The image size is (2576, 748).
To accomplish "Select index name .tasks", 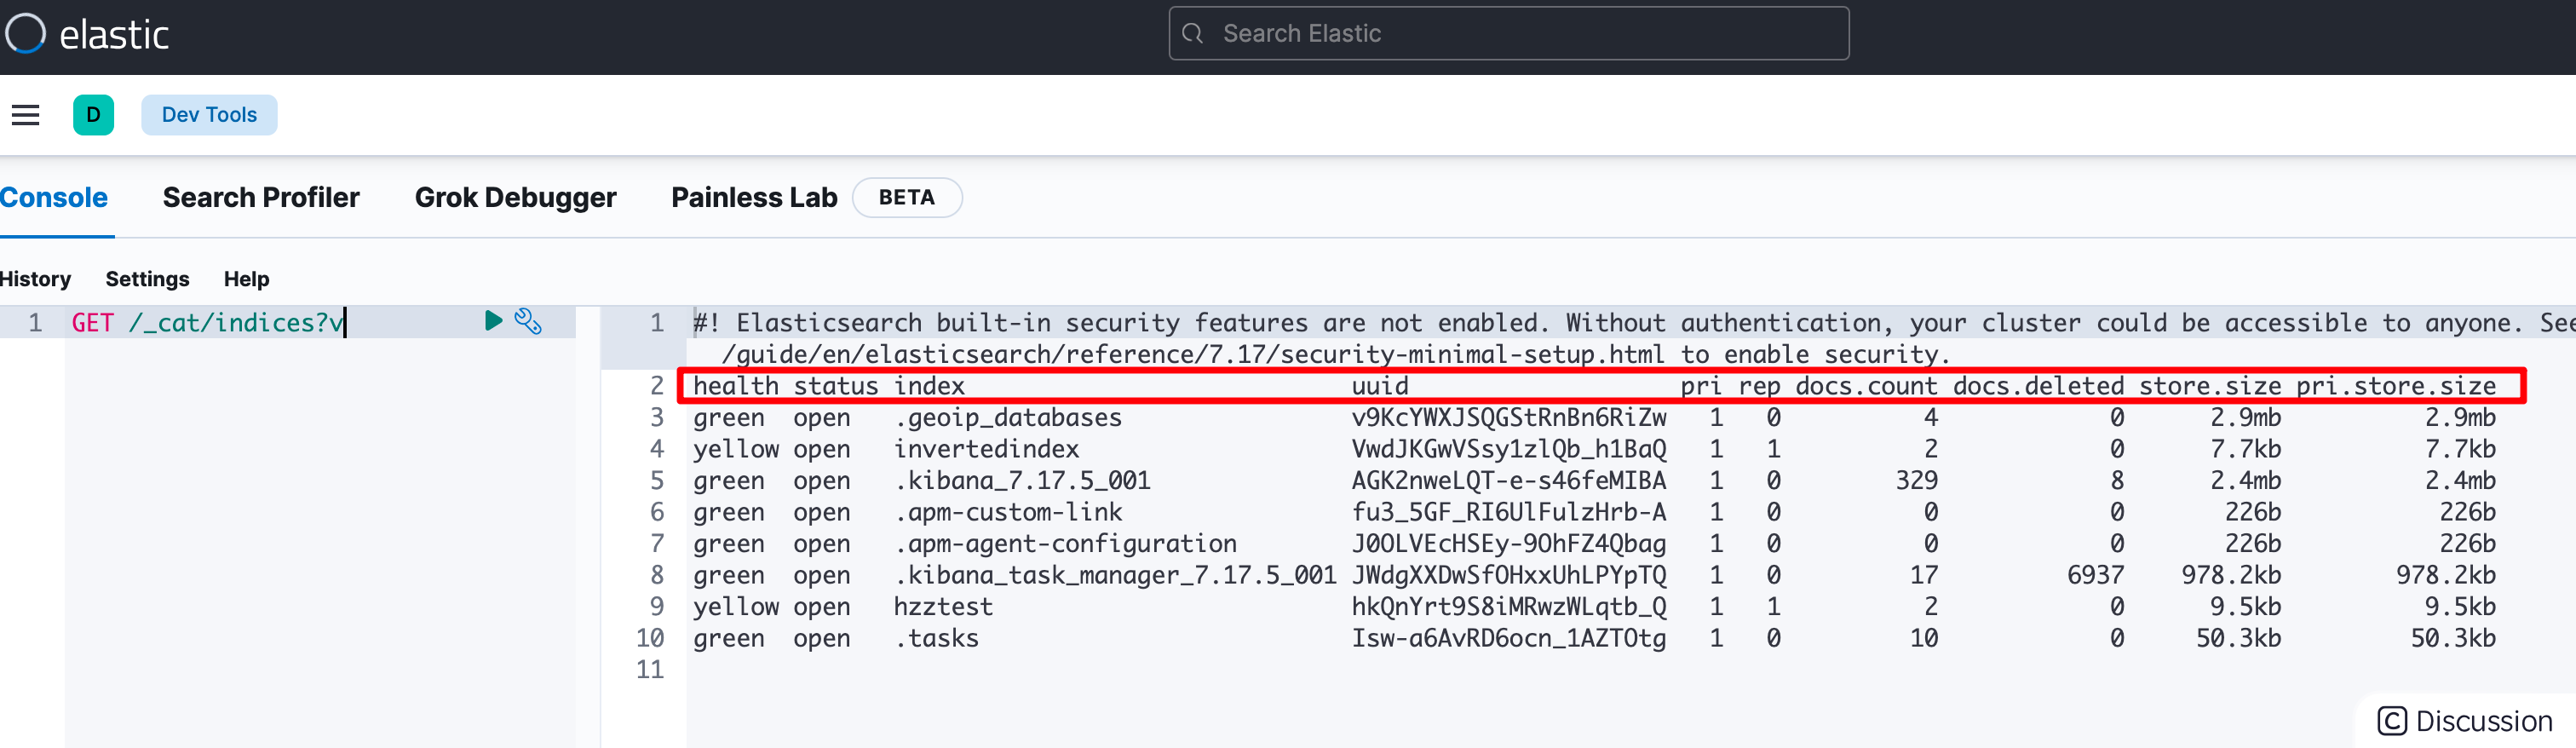I will 936,638.
